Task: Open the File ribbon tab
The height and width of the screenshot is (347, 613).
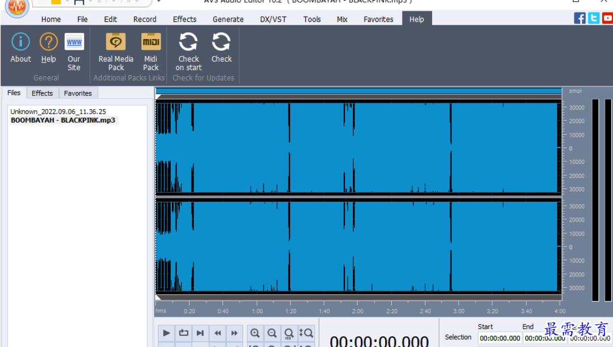Action: [x=82, y=19]
